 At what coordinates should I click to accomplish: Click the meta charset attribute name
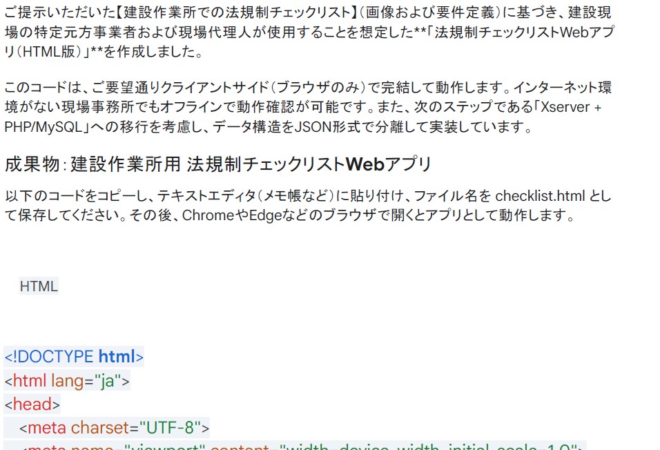pyautogui.click(x=99, y=427)
